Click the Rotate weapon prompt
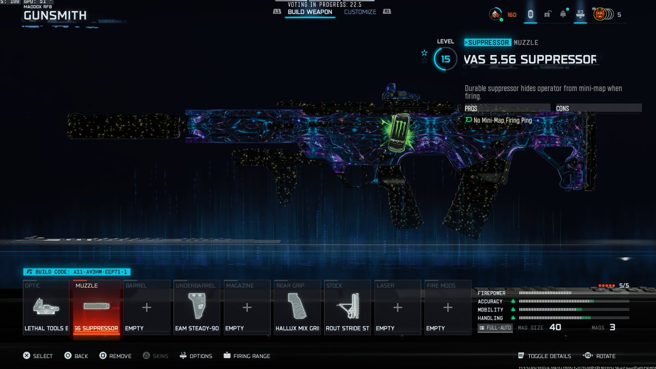 tap(599, 356)
